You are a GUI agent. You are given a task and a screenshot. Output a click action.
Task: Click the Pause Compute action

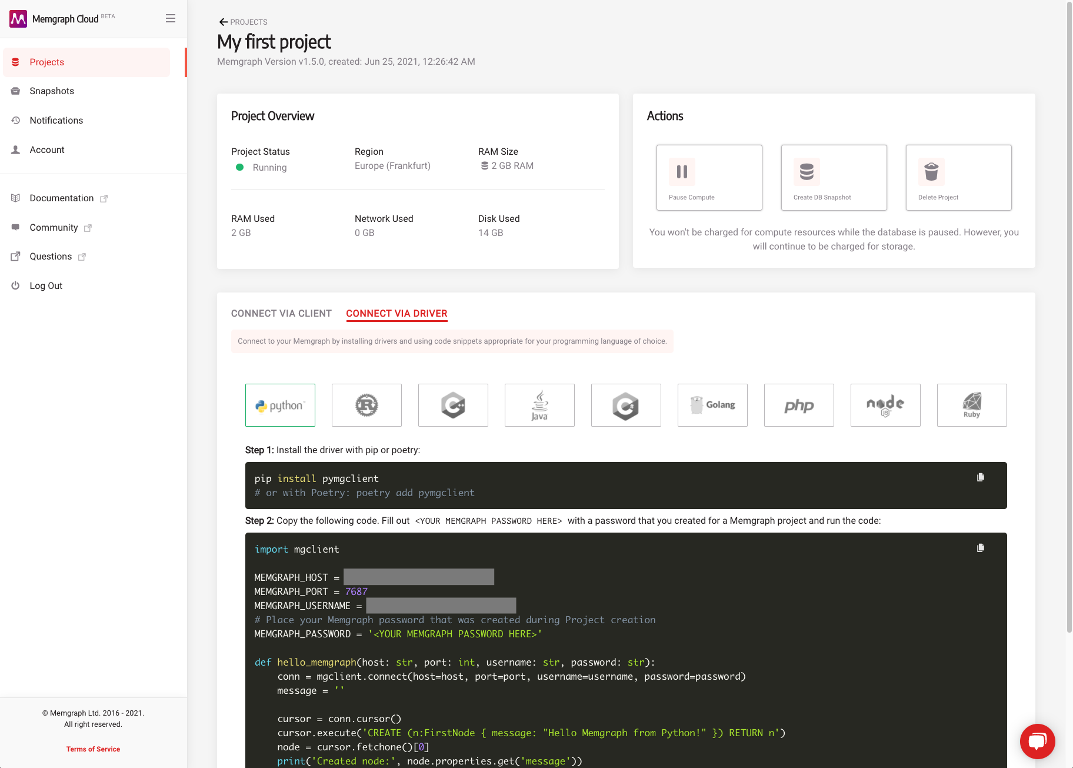click(709, 178)
